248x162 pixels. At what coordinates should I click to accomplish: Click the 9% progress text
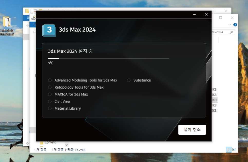pos(51,63)
